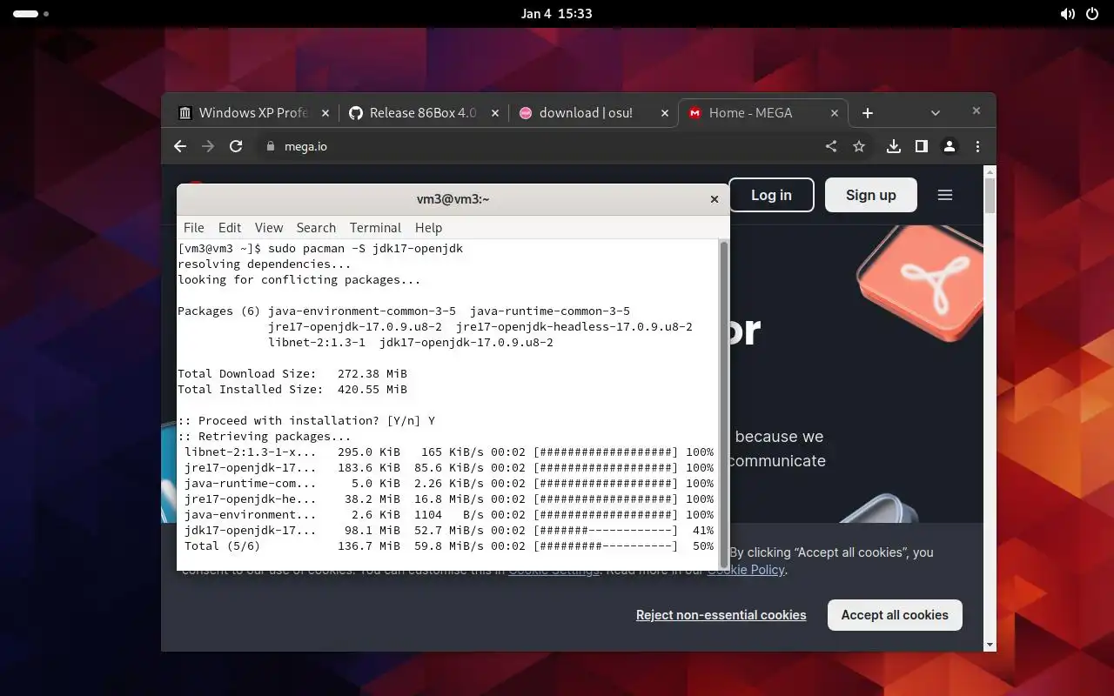
Task: Open the system volume indicator
Action: [x=1068, y=14]
